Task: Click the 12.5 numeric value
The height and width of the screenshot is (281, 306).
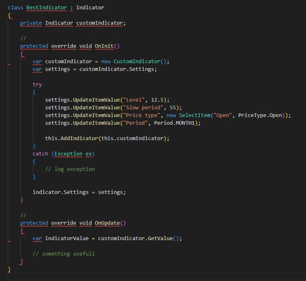Action: (157, 100)
